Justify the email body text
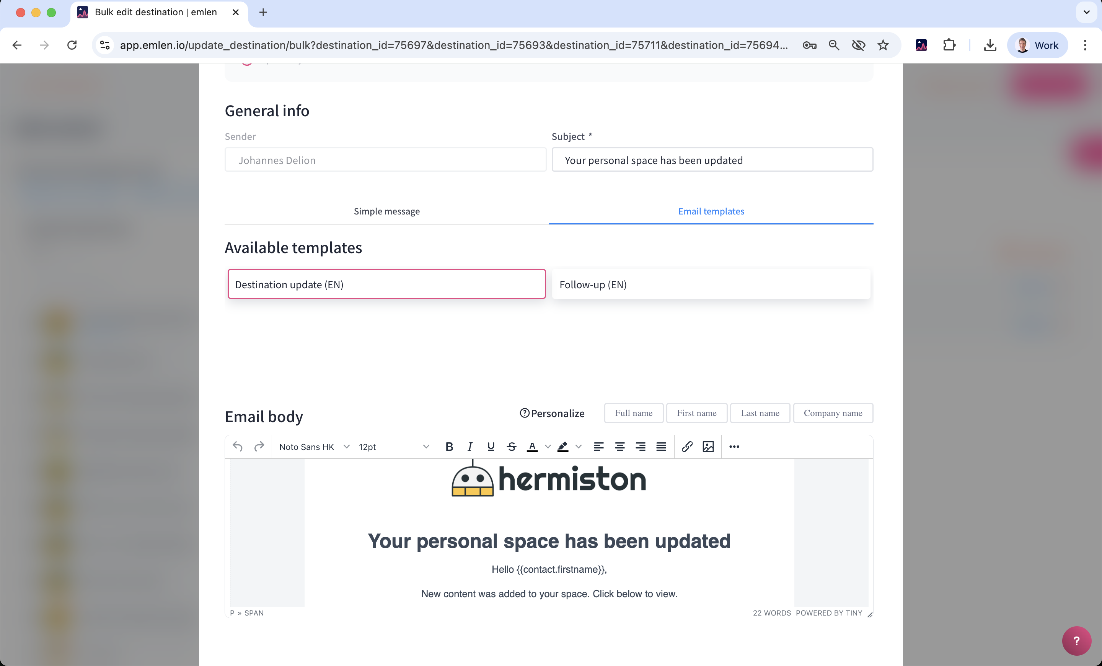The height and width of the screenshot is (666, 1102). (661, 447)
